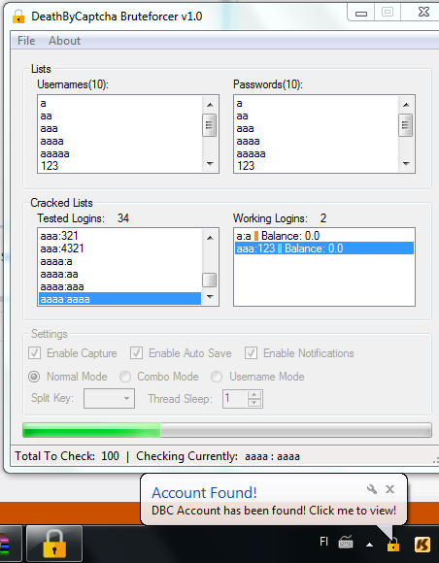
Task: Click the padlock system tray icon
Action: pos(393,544)
